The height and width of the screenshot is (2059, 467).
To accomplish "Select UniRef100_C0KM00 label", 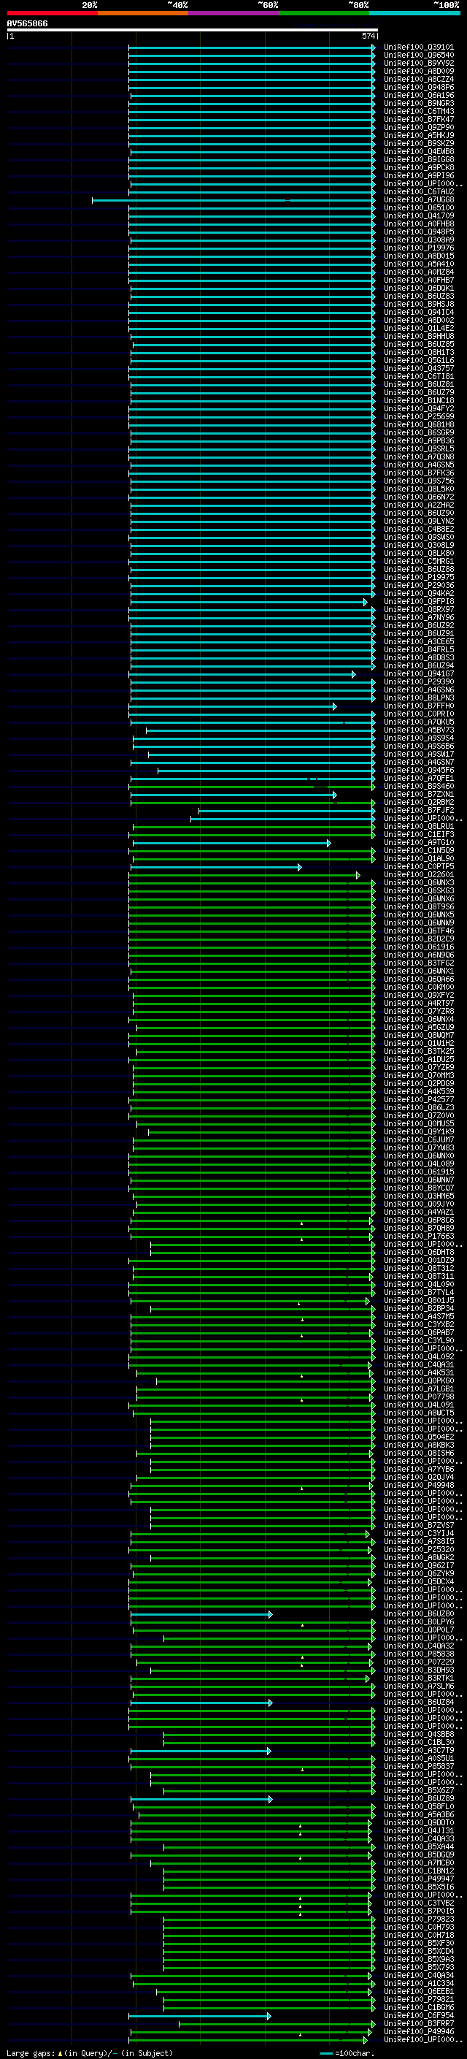I will (419, 986).
